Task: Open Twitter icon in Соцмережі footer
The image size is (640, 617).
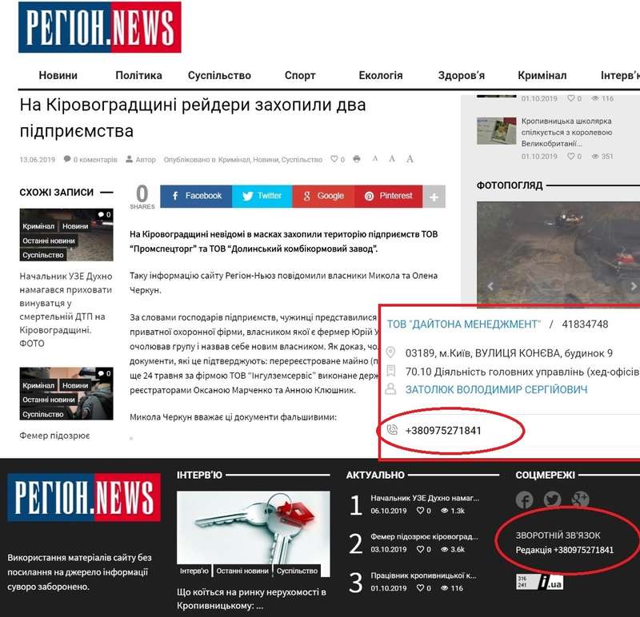Action: (552, 500)
